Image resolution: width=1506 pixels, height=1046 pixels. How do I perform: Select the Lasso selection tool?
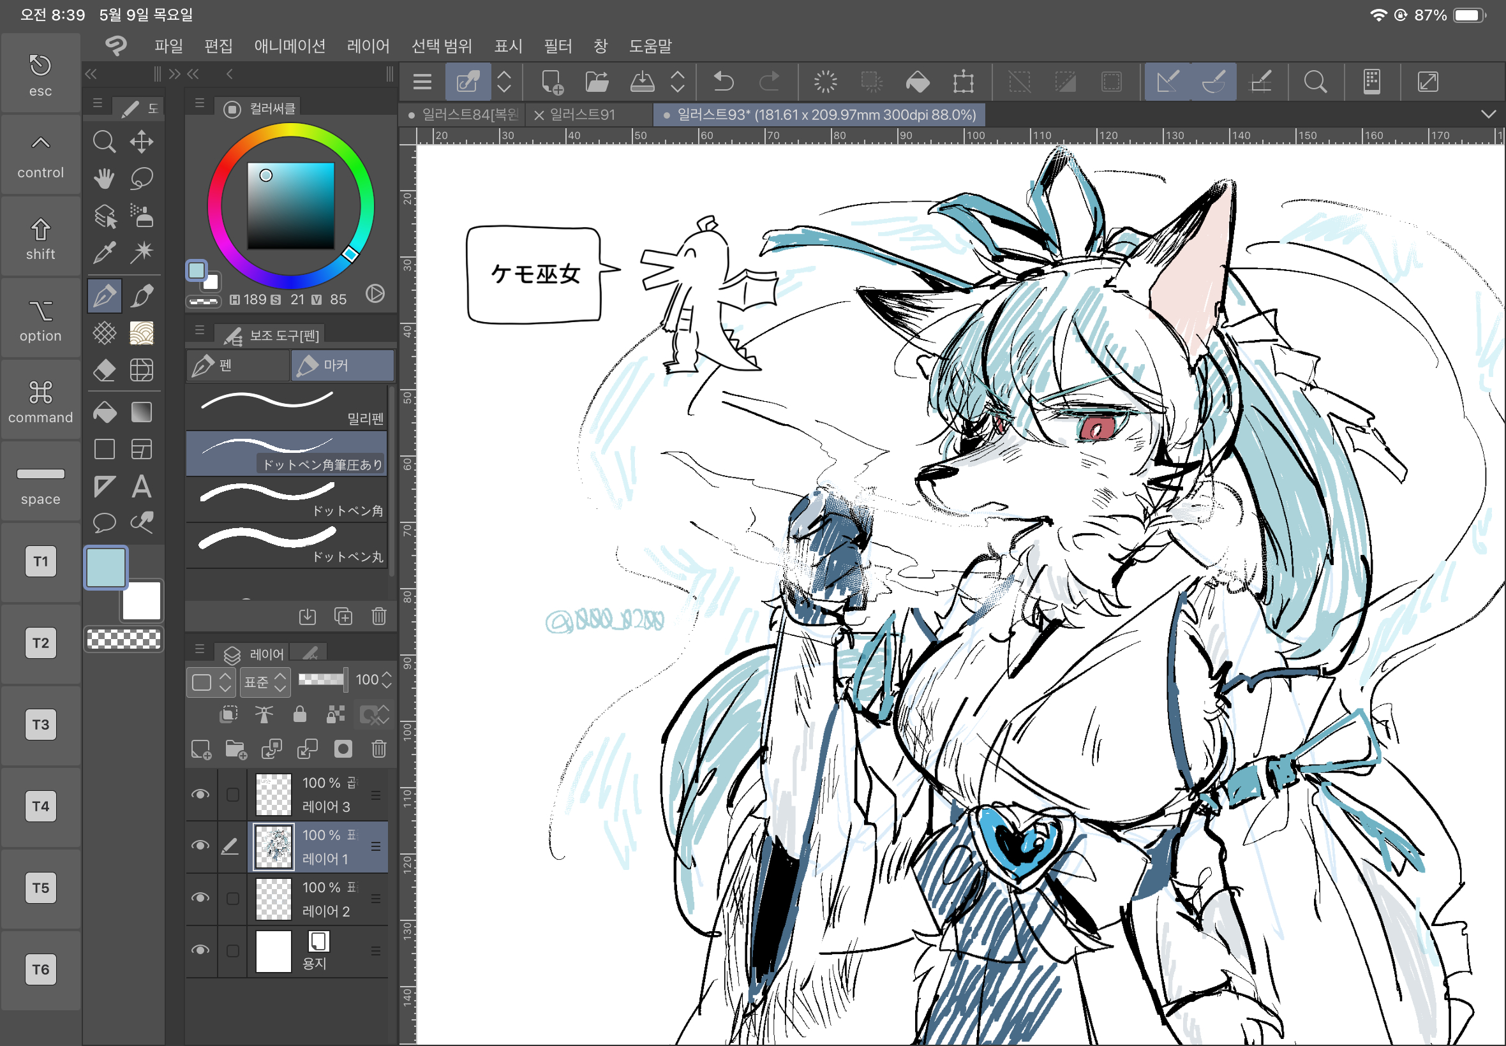(x=142, y=178)
